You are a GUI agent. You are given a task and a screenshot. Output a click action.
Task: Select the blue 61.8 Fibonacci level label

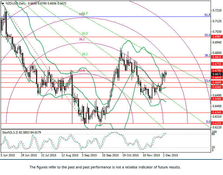tap(207, 15)
